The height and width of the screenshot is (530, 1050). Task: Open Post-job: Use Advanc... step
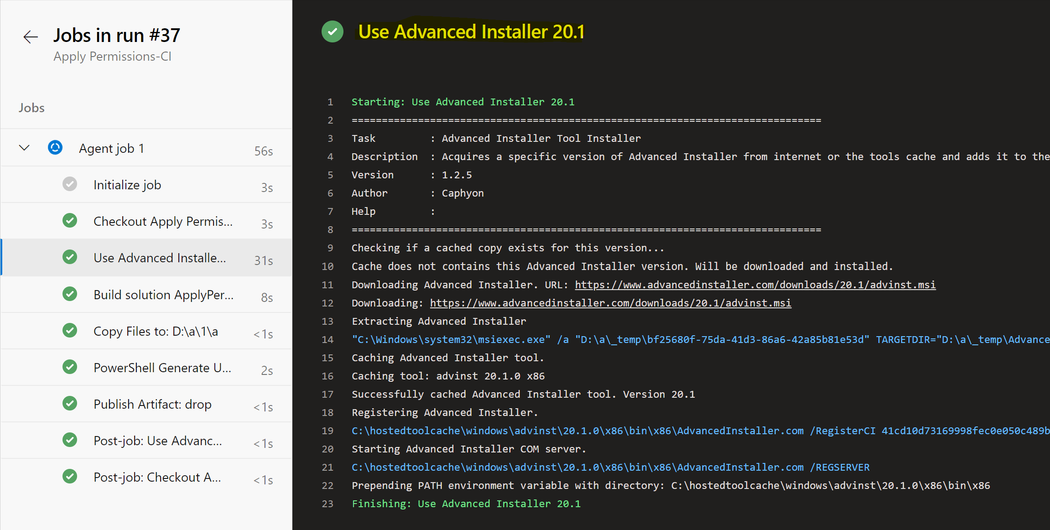157,441
